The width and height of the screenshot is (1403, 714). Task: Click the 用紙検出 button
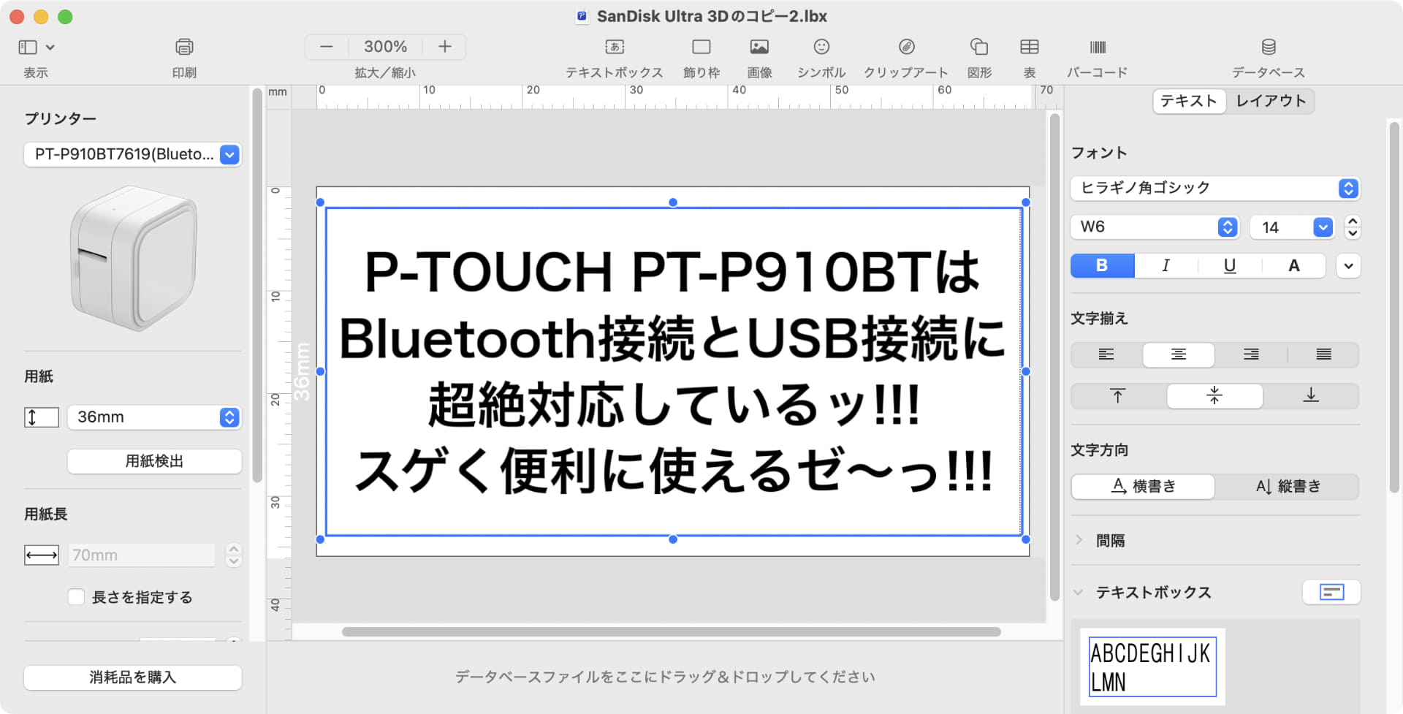click(x=153, y=461)
